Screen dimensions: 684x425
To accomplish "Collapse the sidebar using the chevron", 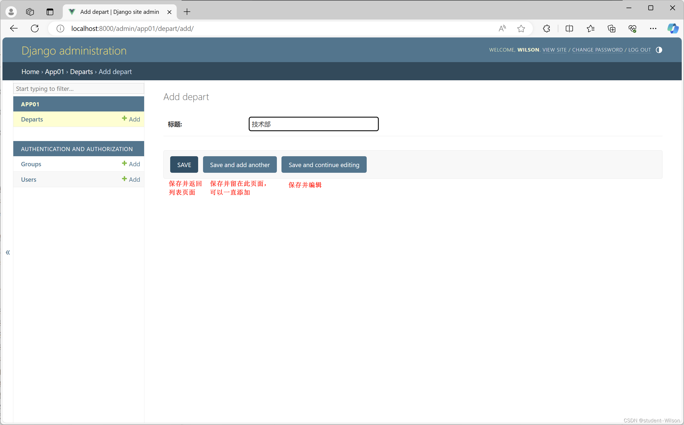I will (x=8, y=253).
